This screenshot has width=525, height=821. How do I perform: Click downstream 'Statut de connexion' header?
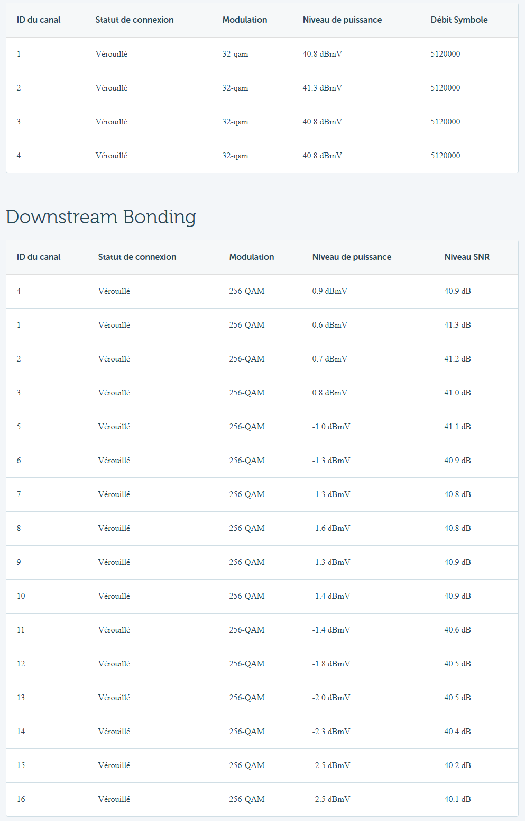coord(137,257)
